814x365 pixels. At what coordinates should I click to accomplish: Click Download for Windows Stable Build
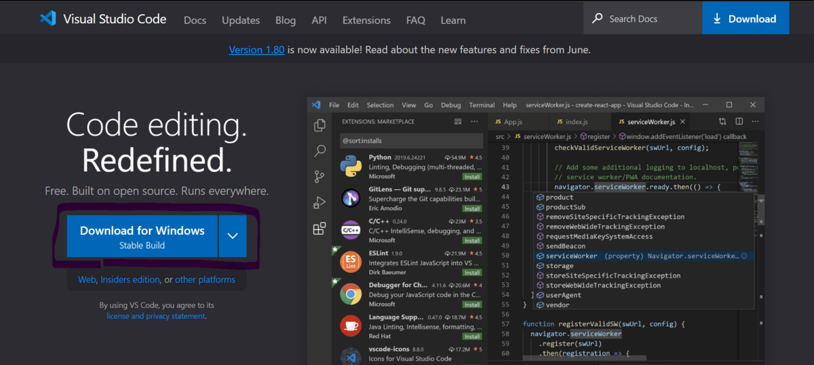point(142,236)
